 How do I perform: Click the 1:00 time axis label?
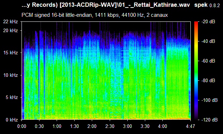(57, 126)
